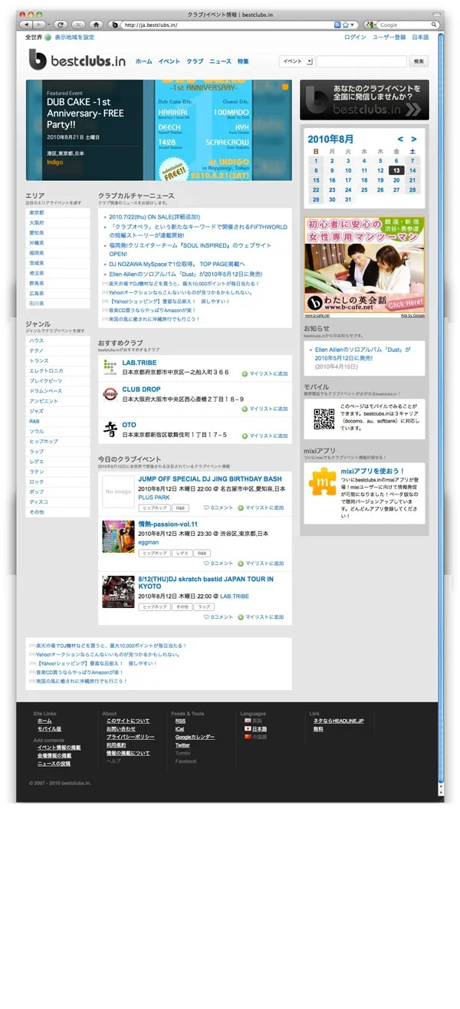Click the 表示地域を設定 link
Screen dimensions: 460x1009
click(x=74, y=38)
